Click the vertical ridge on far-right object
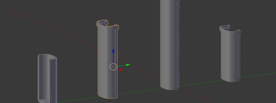The image size is (276, 103). click(239, 56)
